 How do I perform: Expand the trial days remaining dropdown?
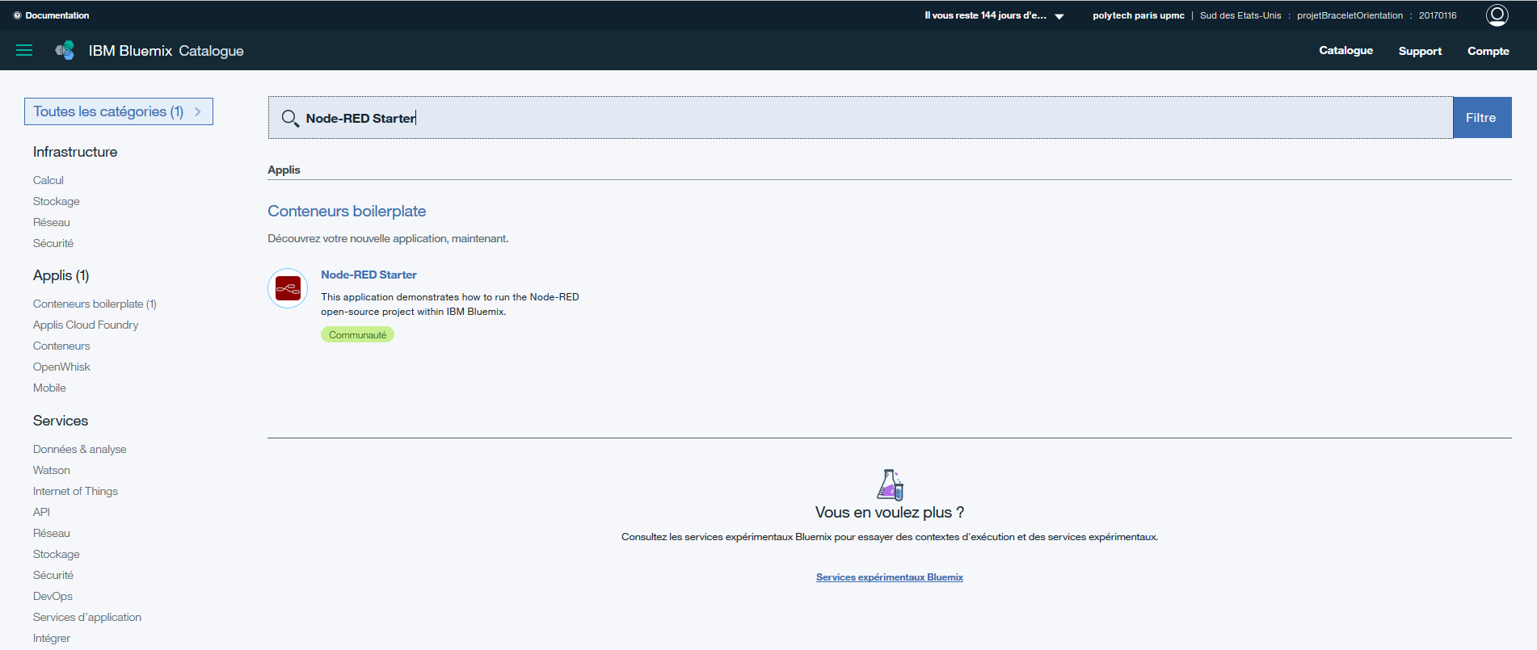[1059, 16]
